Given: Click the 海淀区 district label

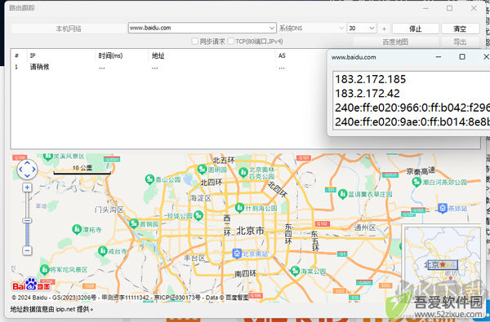Looking at the screenshot, I should [x=200, y=198].
